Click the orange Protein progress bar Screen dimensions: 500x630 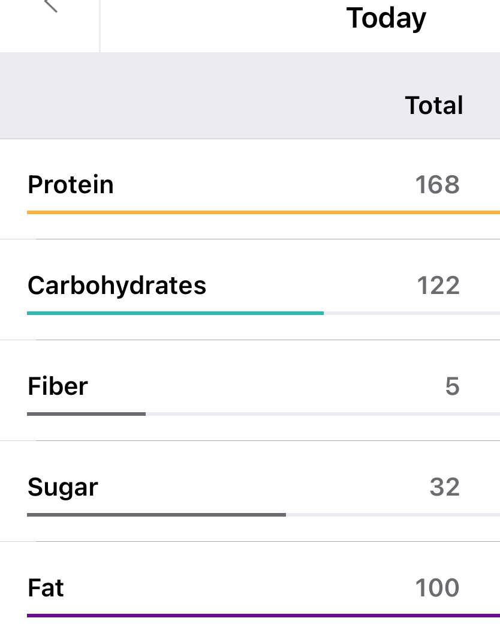(x=263, y=212)
